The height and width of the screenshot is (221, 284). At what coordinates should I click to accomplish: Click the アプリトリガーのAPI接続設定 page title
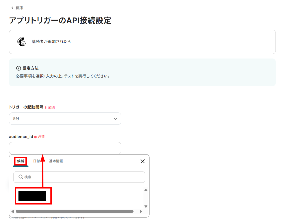tap(60, 20)
